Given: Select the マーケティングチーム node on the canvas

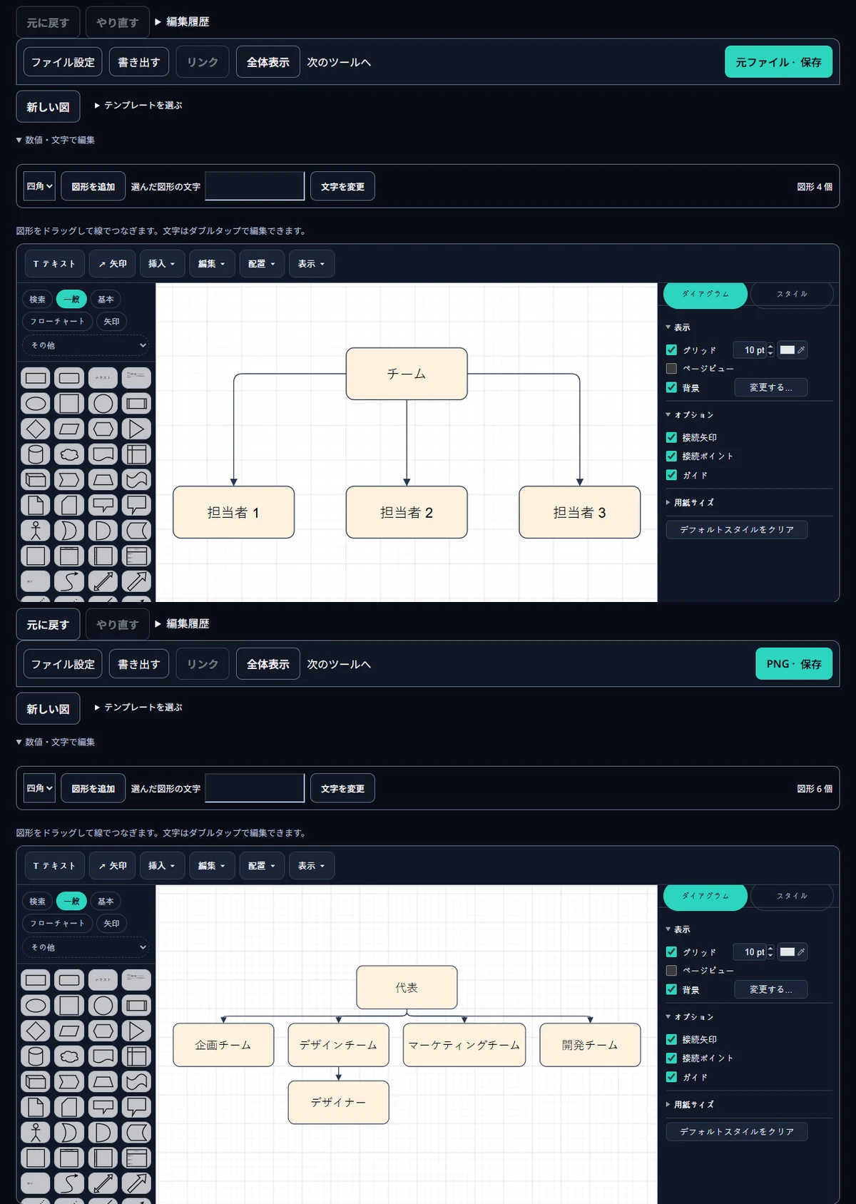Looking at the screenshot, I should [x=464, y=1045].
